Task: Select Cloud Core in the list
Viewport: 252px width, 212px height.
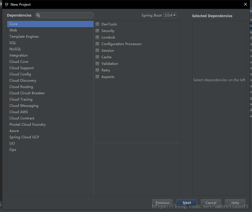Action: point(50,62)
